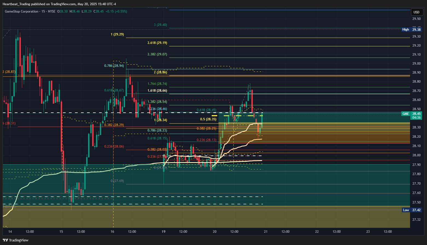Click the low value L28.29
427x245 pixels.
coord(86,11)
